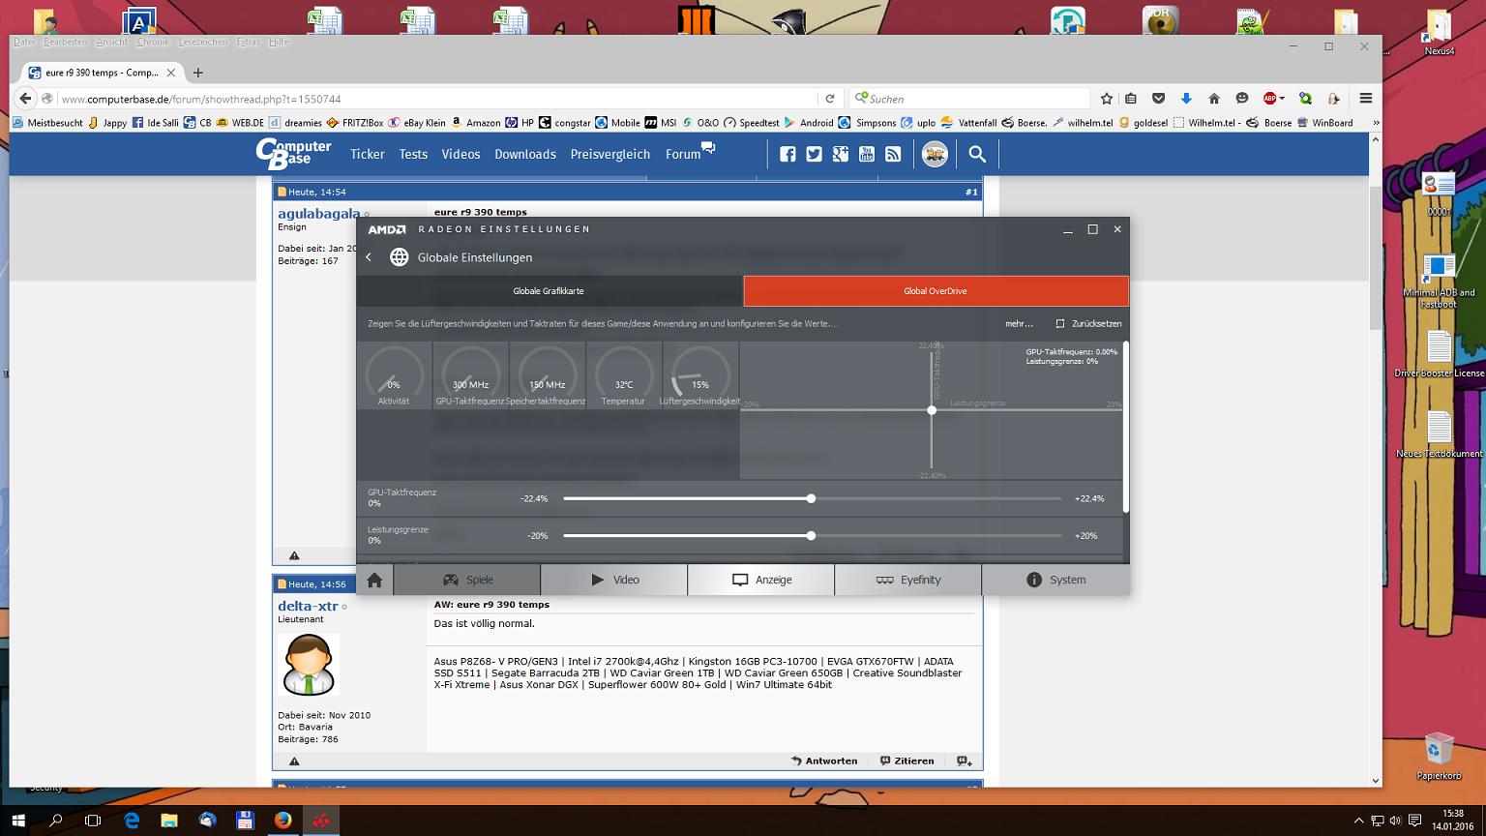Switch to Globale Grafikkarte tab
This screenshot has width=1486, height=836.
pyautogui.click(x=549, y=291)
